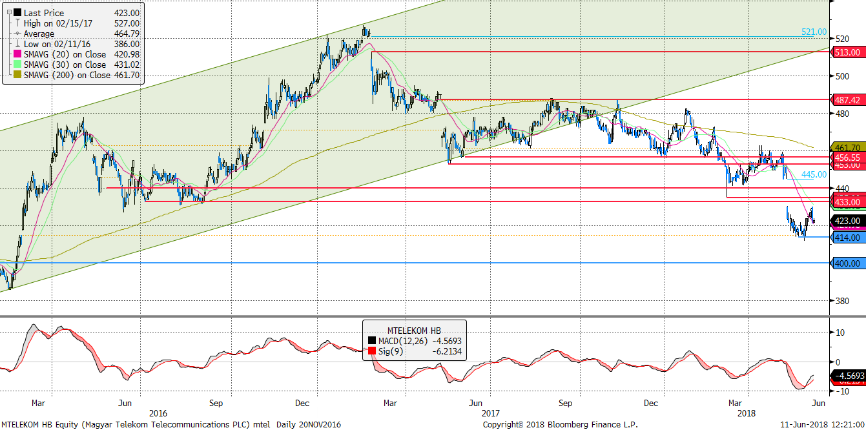This screenshot has width=866, height=430.
Task: Click the 487.42 resistance level tag
Action: coord(847,100)
